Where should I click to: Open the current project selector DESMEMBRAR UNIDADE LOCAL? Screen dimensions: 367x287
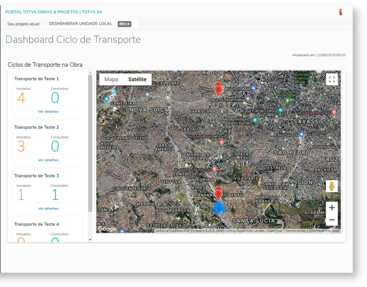[92, 24]
